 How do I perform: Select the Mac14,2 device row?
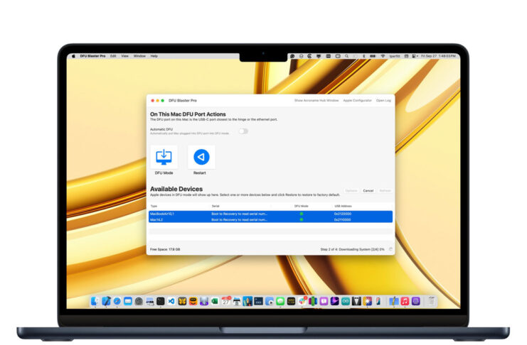coord(270,220)
